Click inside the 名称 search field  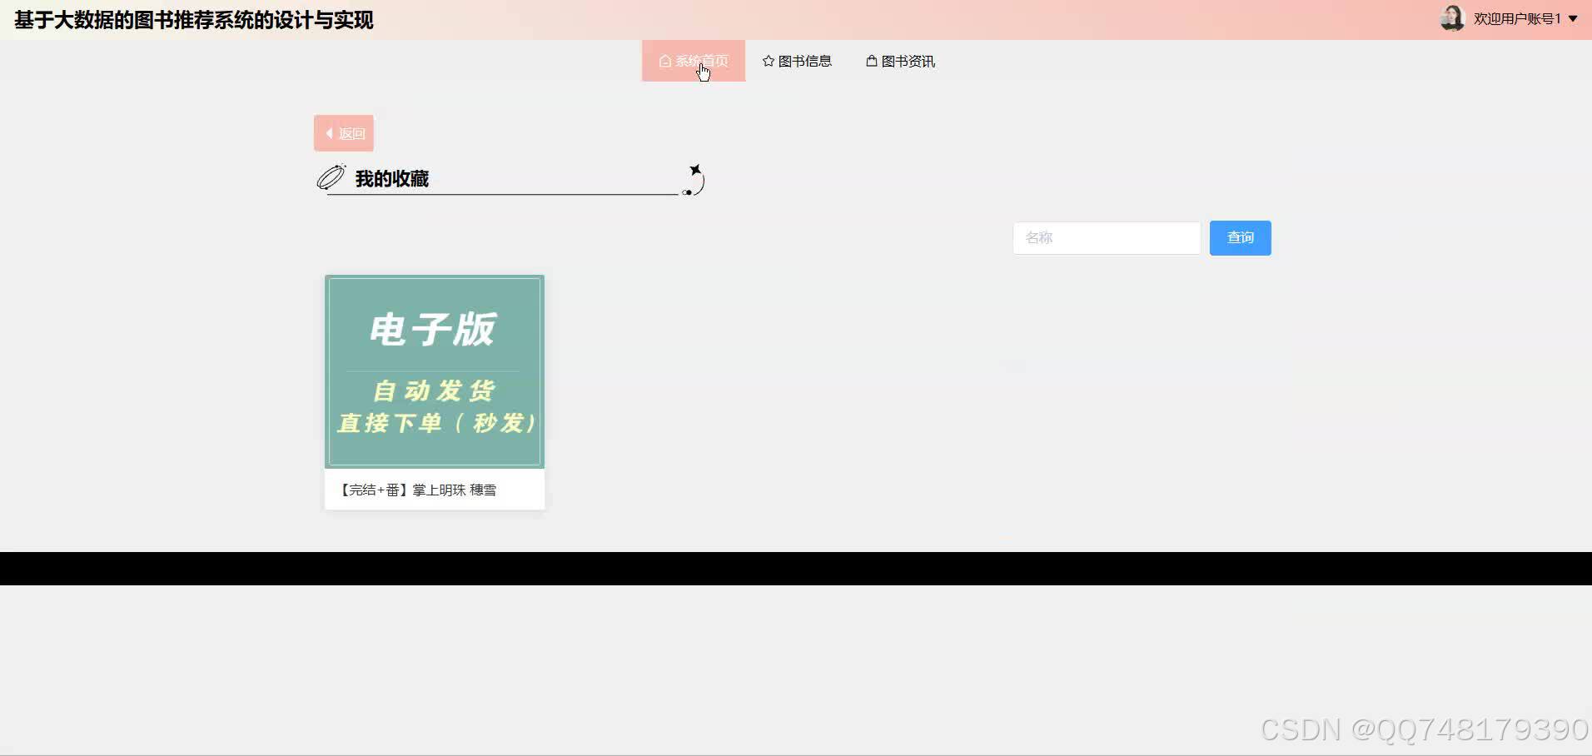(1106, 237)
